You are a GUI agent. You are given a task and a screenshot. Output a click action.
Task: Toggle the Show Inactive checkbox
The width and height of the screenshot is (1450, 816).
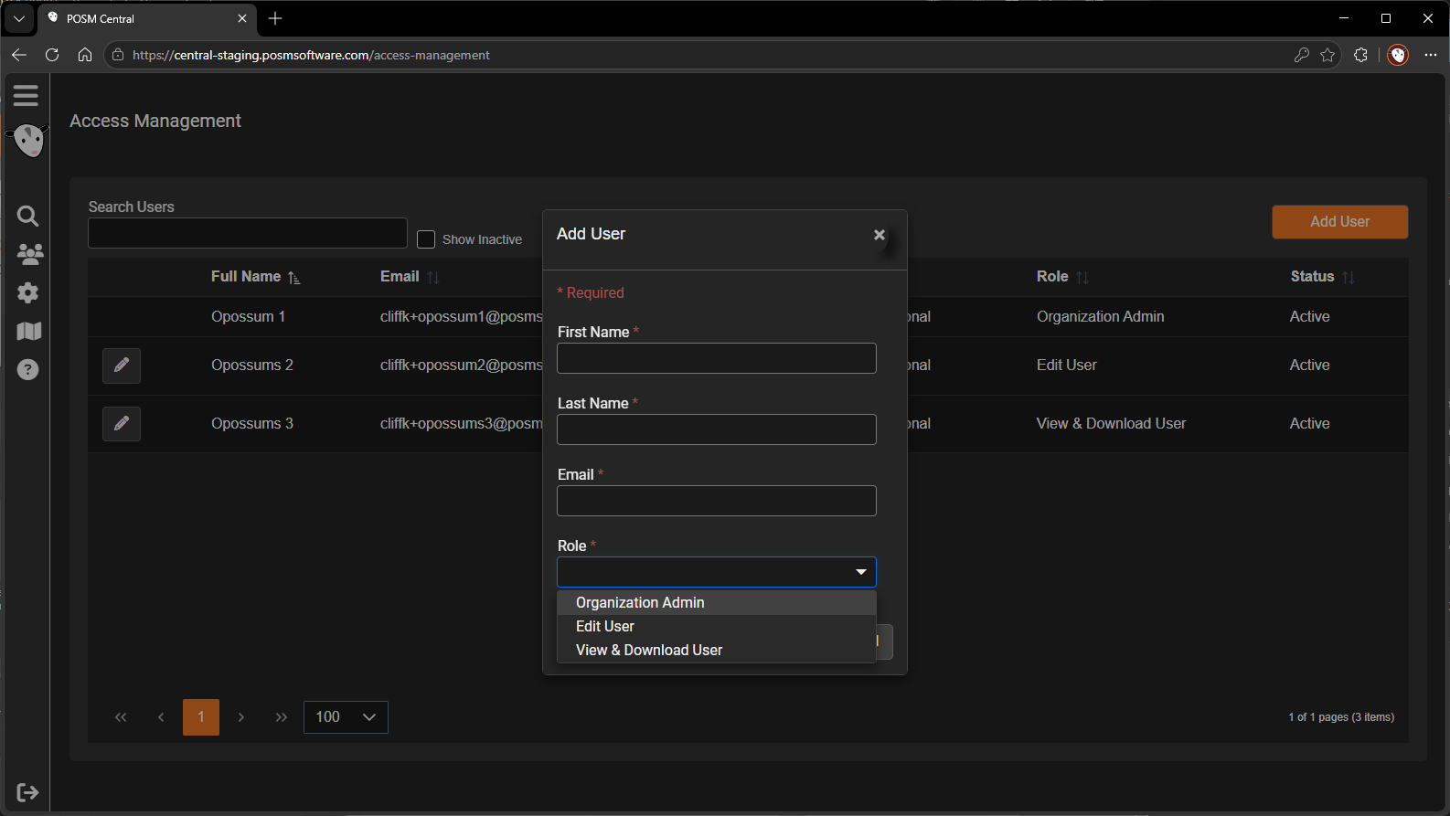pos(426,239)
